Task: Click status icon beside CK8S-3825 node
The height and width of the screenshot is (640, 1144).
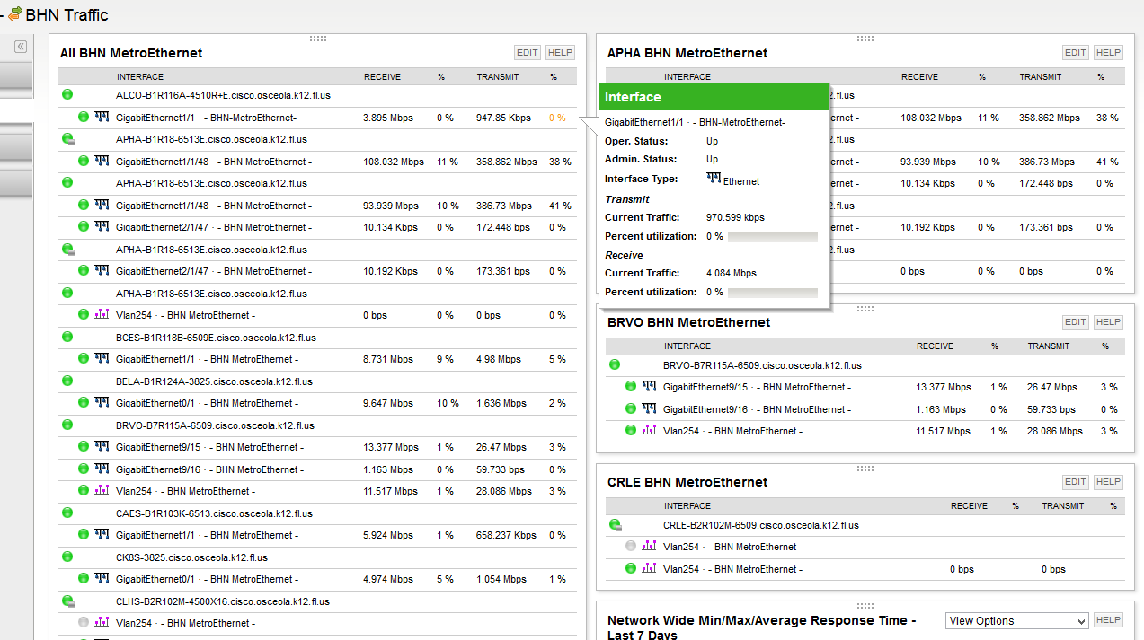Action: click(67, 557)
